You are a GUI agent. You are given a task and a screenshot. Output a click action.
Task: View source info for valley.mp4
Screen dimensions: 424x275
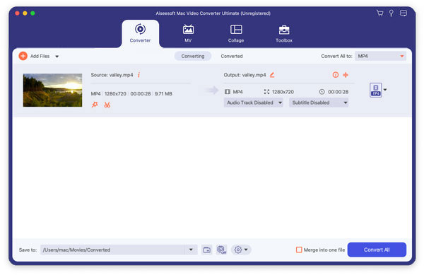(x=139, y=75)
